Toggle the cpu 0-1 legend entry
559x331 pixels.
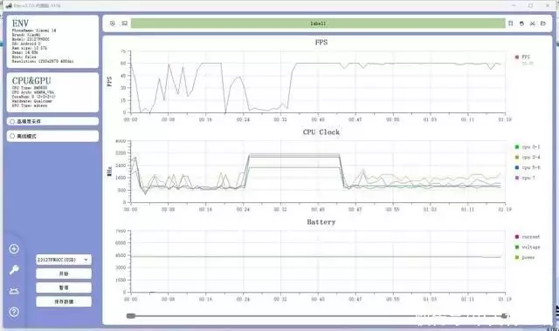[x=528, y=147]
